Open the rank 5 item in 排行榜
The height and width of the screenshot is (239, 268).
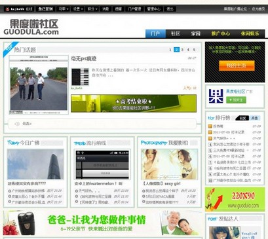(231, 151)
